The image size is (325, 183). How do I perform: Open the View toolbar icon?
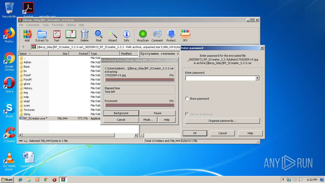click(71, 36)
